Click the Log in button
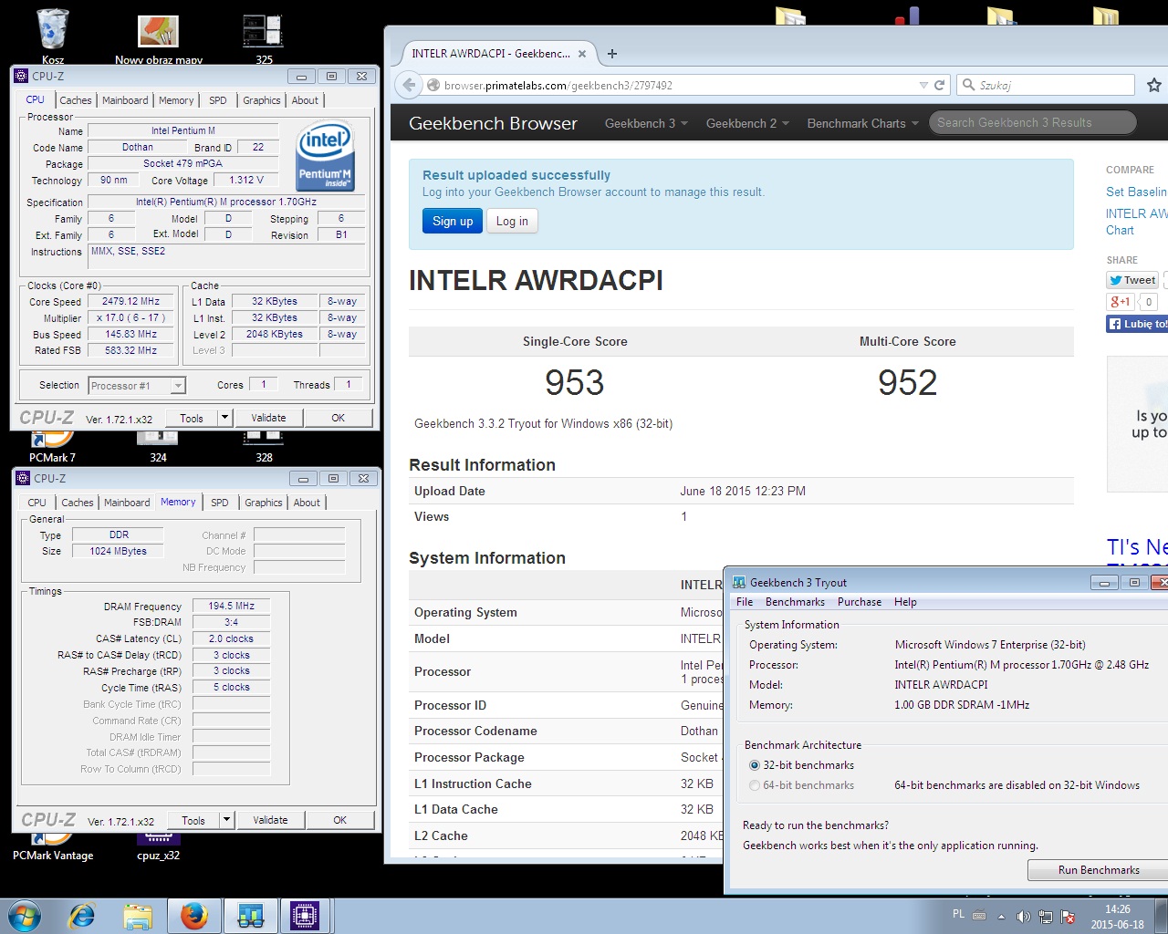 (x=512, y=221)
